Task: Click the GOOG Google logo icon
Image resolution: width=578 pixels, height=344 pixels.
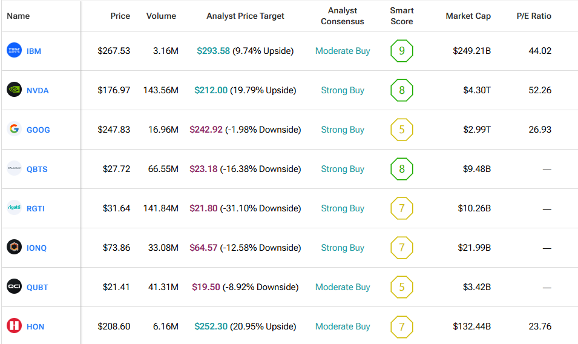Action: coord(14,129)
